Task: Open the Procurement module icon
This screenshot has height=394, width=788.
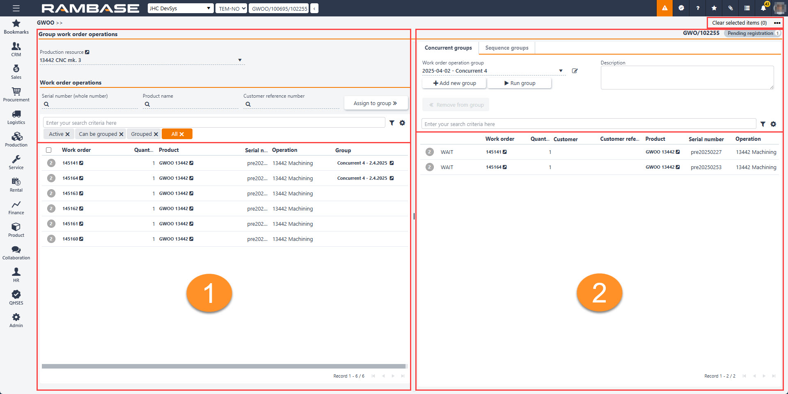Action: 16,94
